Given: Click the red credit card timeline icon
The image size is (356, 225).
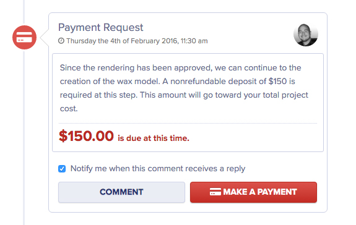Looking at the screenshot, I should (x=24, y=37).
